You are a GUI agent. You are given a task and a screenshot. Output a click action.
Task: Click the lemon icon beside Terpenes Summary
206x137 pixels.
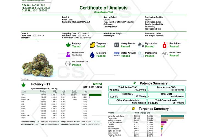point(133,109)
